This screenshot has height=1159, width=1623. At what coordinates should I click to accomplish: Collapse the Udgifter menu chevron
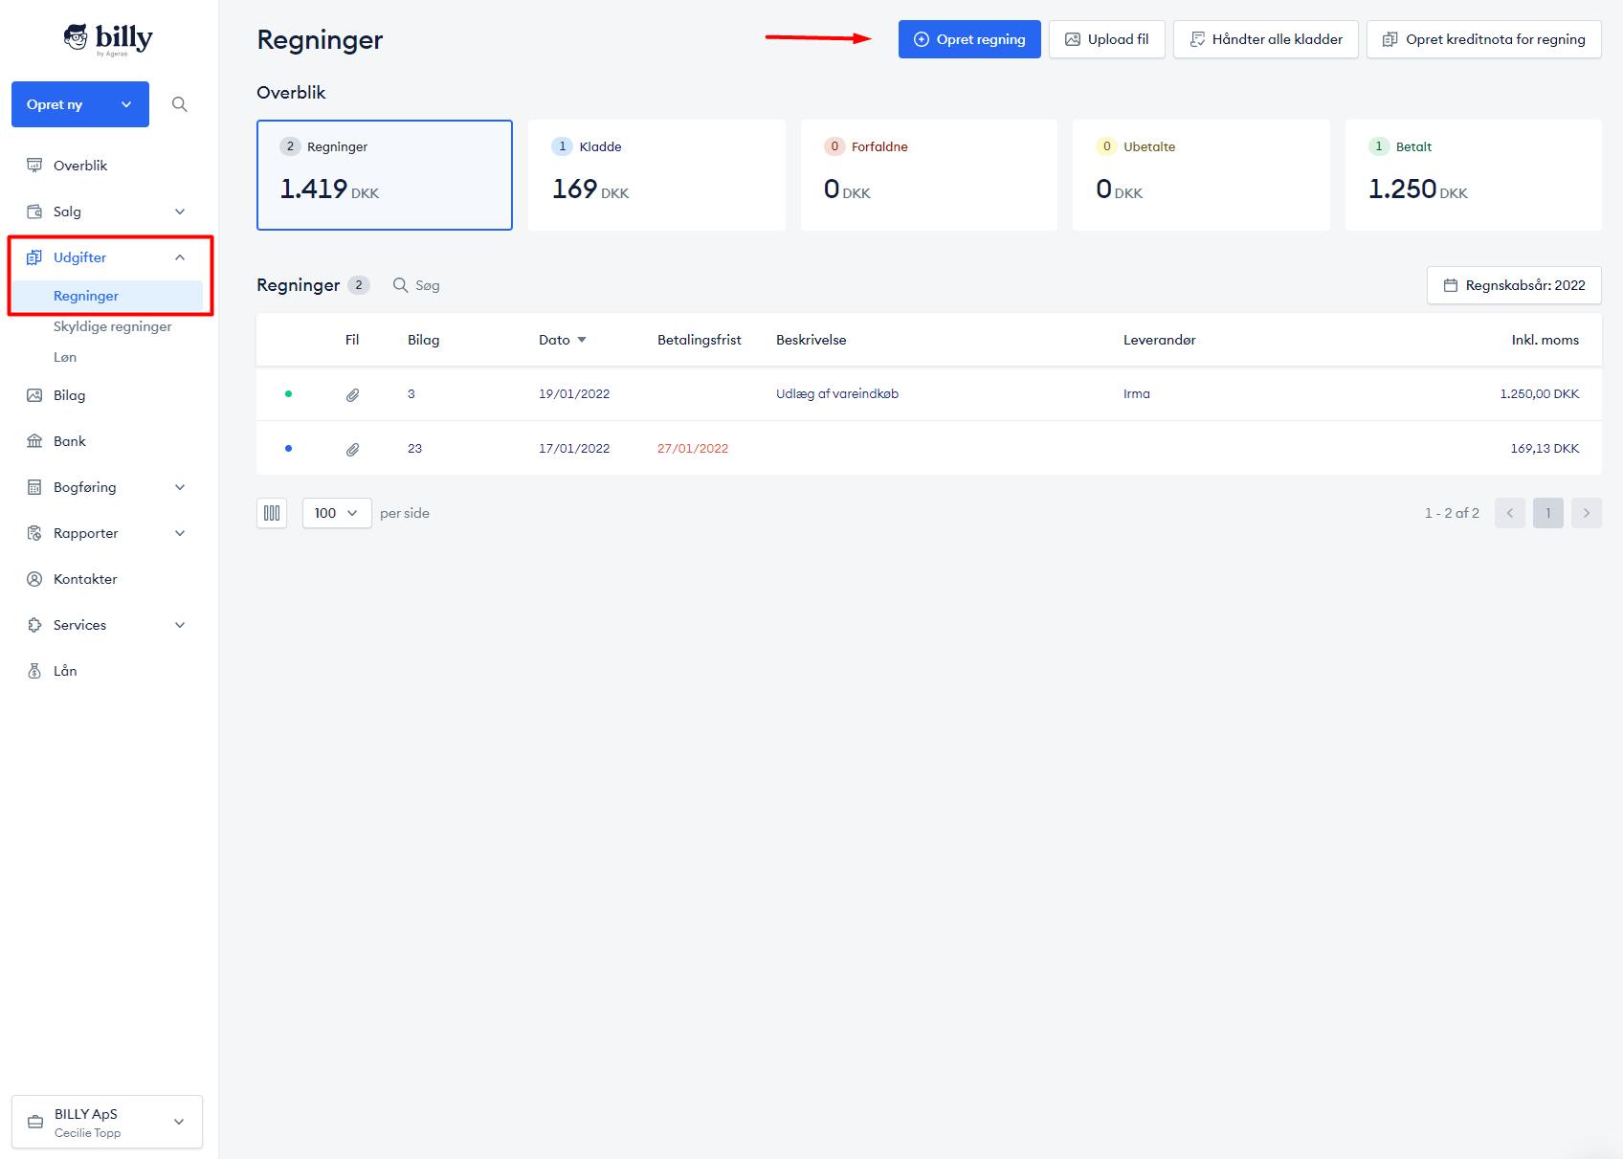(180, 257)
